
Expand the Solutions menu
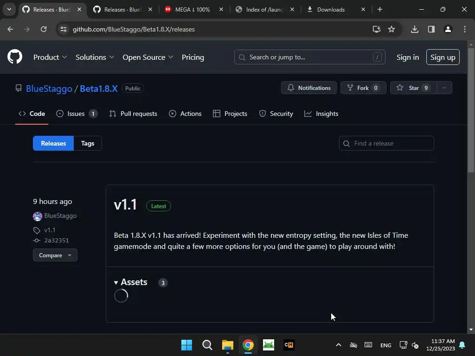[x=95, y=57]
